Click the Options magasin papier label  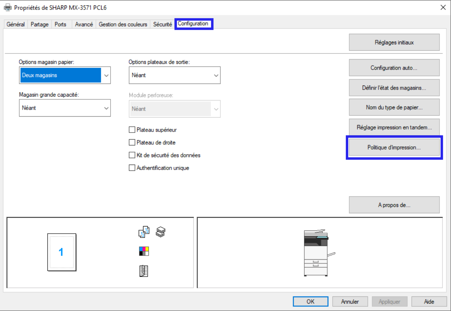coord(46,62)
